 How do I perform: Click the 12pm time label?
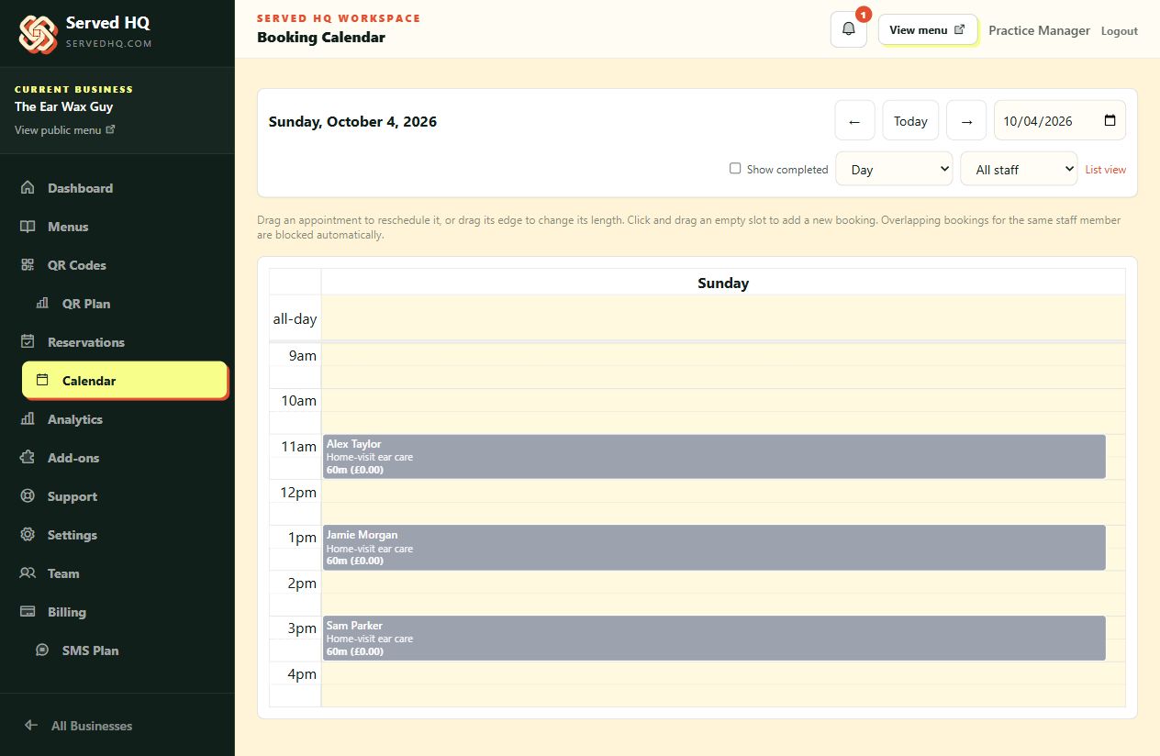[298, 492]
